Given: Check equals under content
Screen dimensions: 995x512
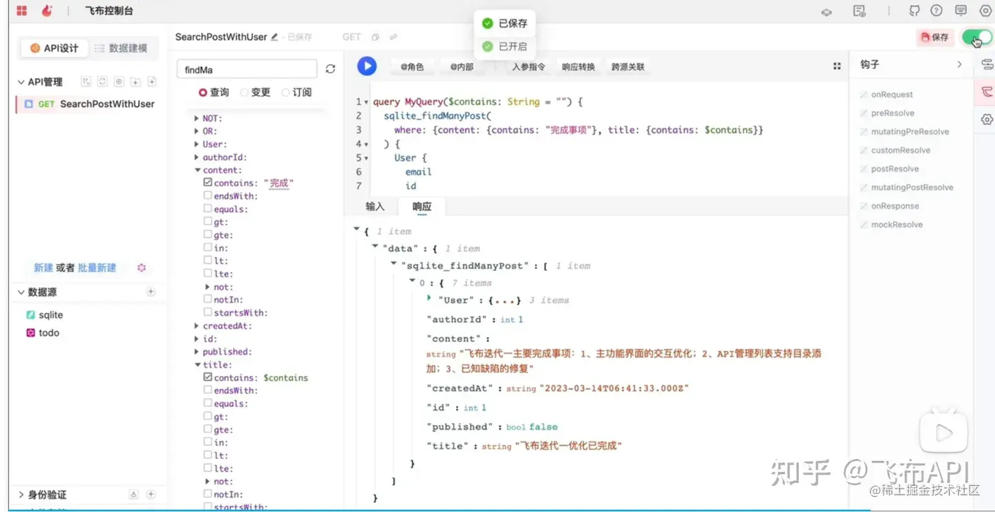Looking at the screenshot, I should tap(208, 209).
